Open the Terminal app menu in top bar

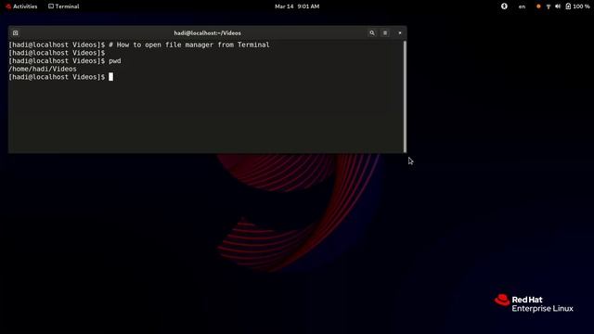click(x=64, y=6)
